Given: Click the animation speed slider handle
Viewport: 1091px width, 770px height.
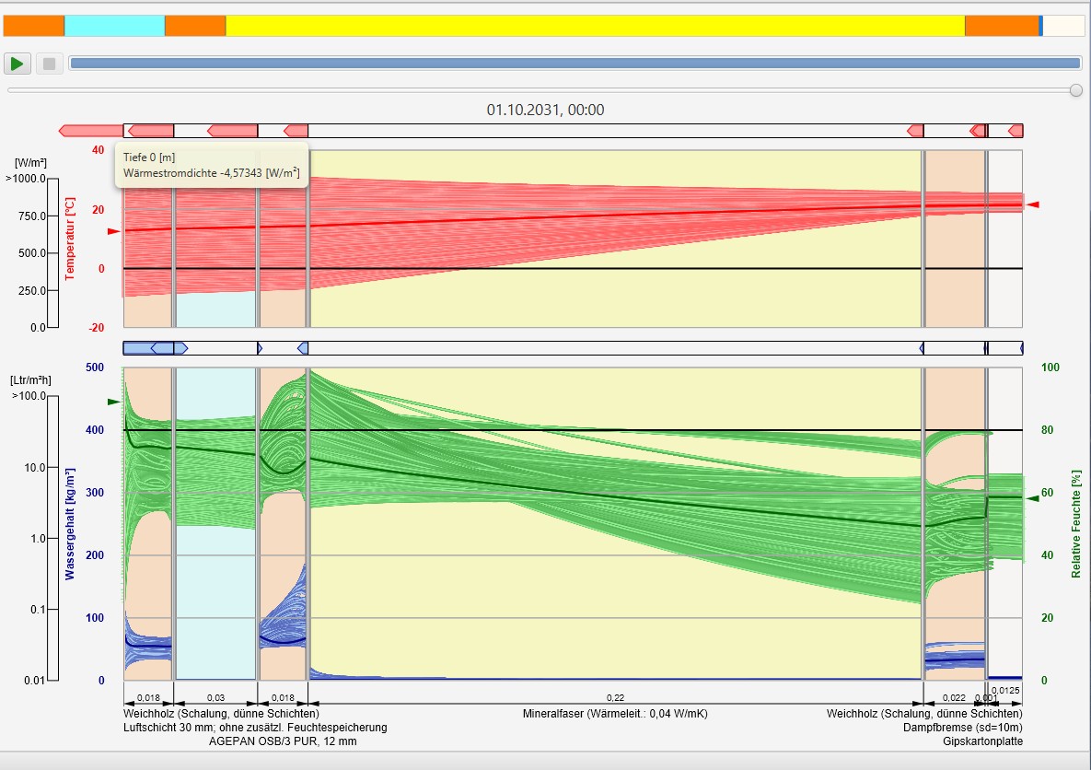Looking at the screenshot, I should pos(1075,90).
